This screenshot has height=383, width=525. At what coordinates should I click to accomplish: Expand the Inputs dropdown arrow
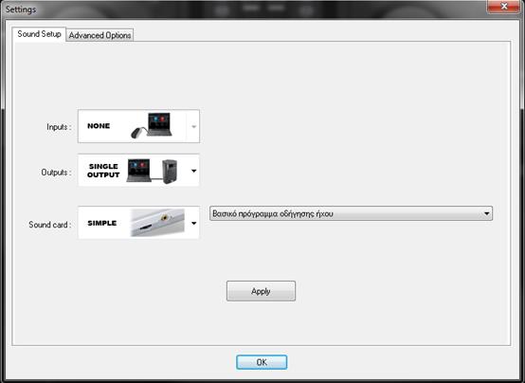point(193,126)
